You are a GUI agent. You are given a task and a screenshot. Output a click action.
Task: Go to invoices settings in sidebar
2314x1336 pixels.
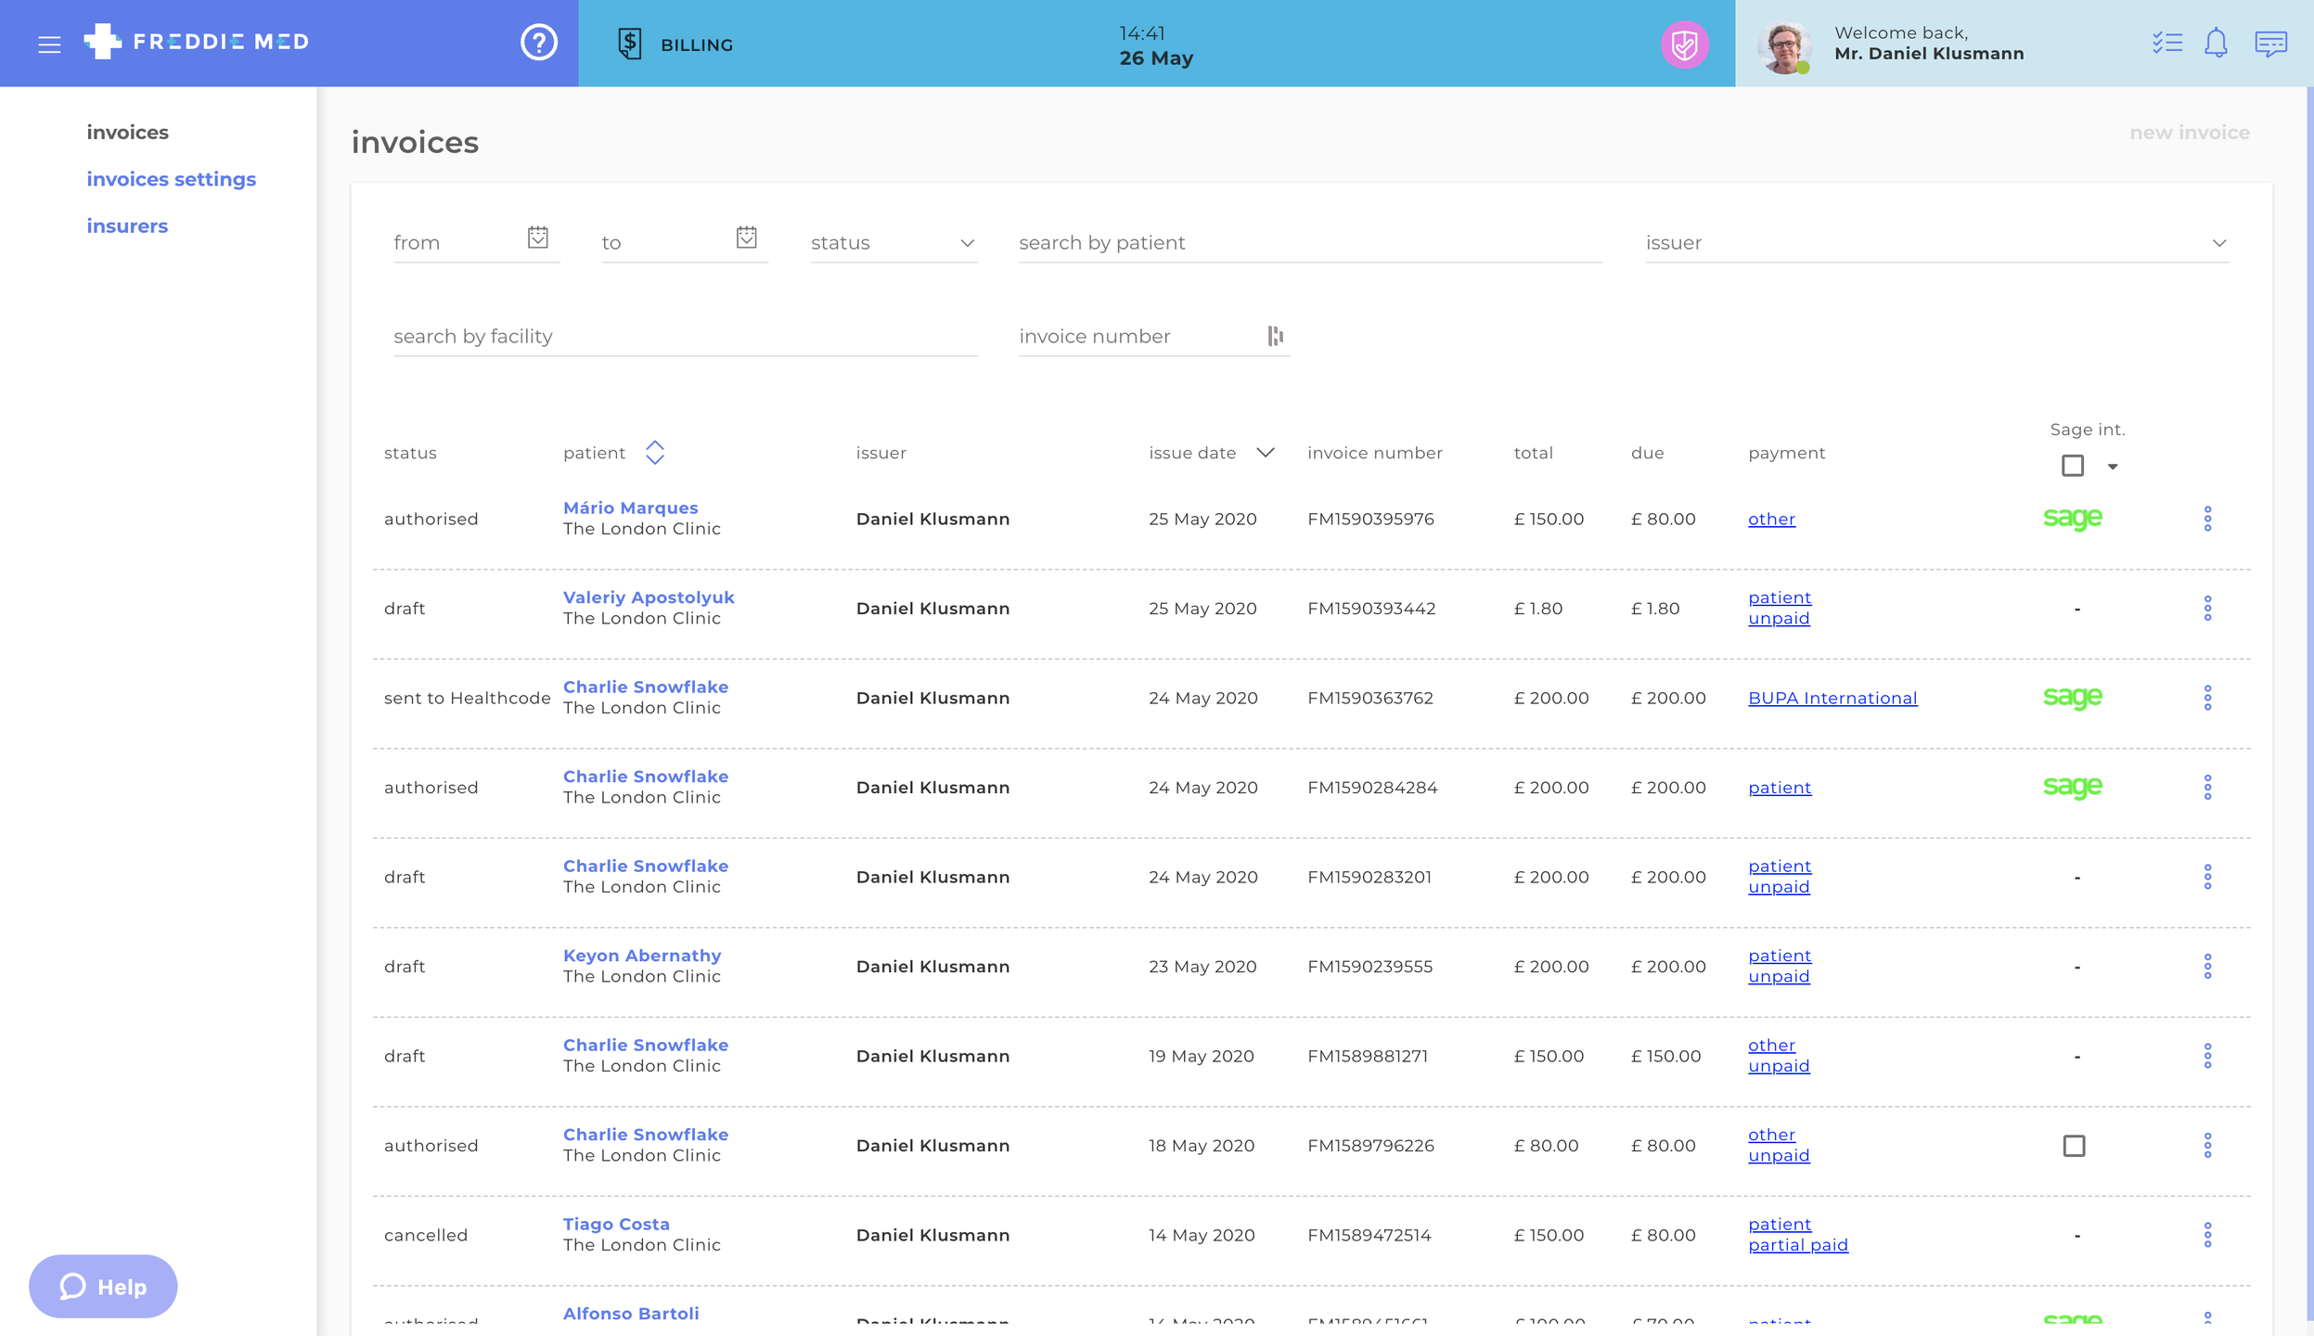[x=171, y=179]
